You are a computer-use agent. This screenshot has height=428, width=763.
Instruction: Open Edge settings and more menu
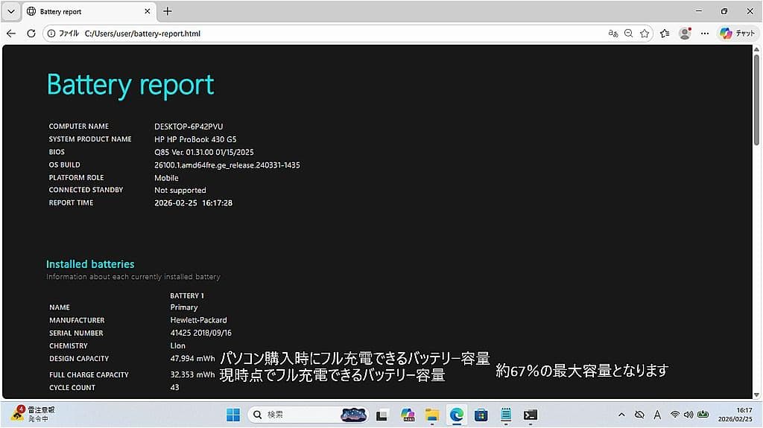coord(705,33)
